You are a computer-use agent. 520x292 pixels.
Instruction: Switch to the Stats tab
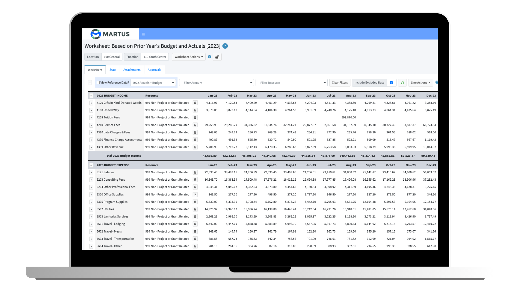[113, 69]
